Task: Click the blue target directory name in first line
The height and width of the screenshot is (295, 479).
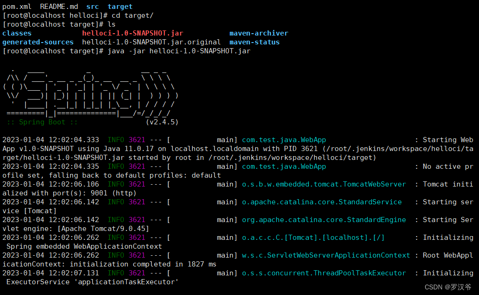Action: click(120, 7)
